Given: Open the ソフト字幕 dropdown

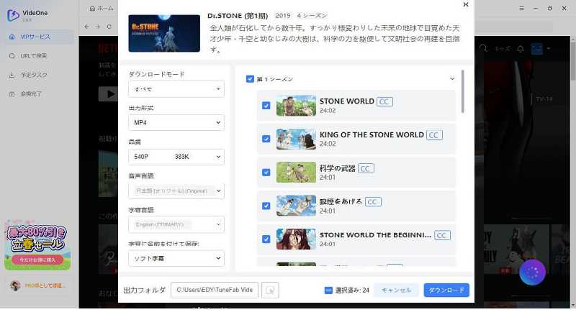Looking at the screenshot, I should point(176,258).
